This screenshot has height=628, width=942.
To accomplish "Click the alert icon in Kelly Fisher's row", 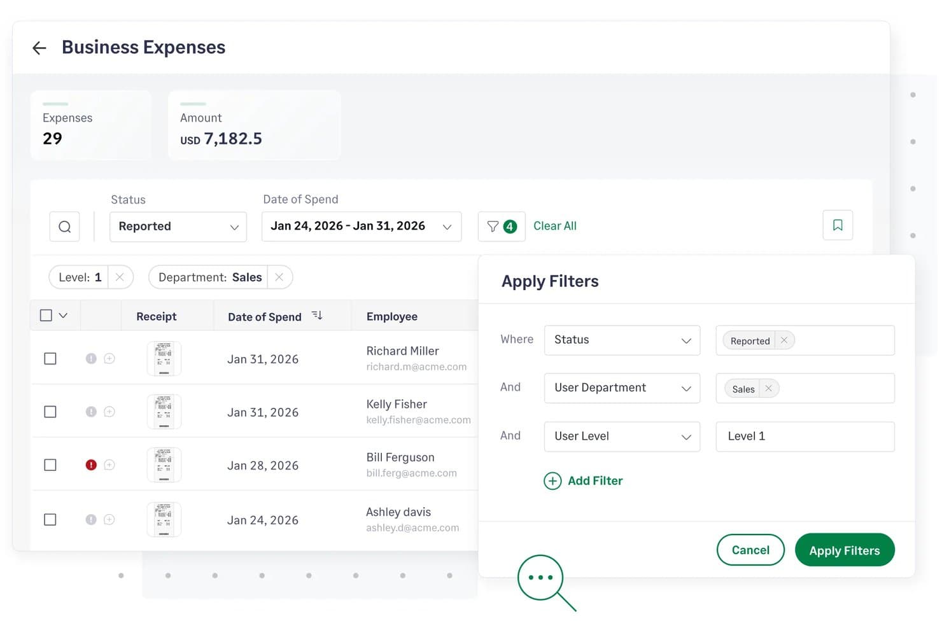I will click(x=91, y=412).
